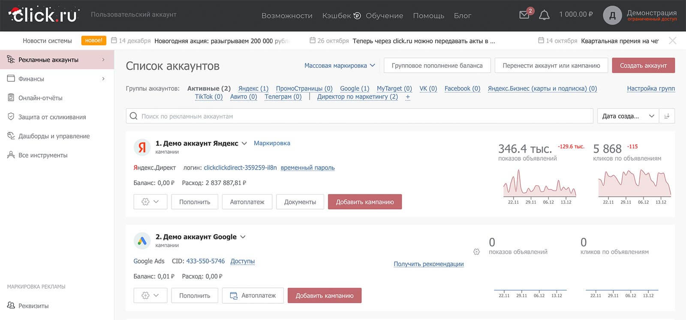
Task: Expand the Демо аккаунт Google chevron
Action: 243,237
